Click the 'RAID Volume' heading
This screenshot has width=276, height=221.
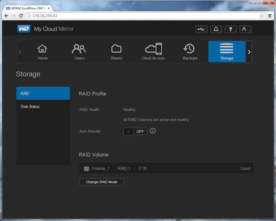click(x=94, y=155)
